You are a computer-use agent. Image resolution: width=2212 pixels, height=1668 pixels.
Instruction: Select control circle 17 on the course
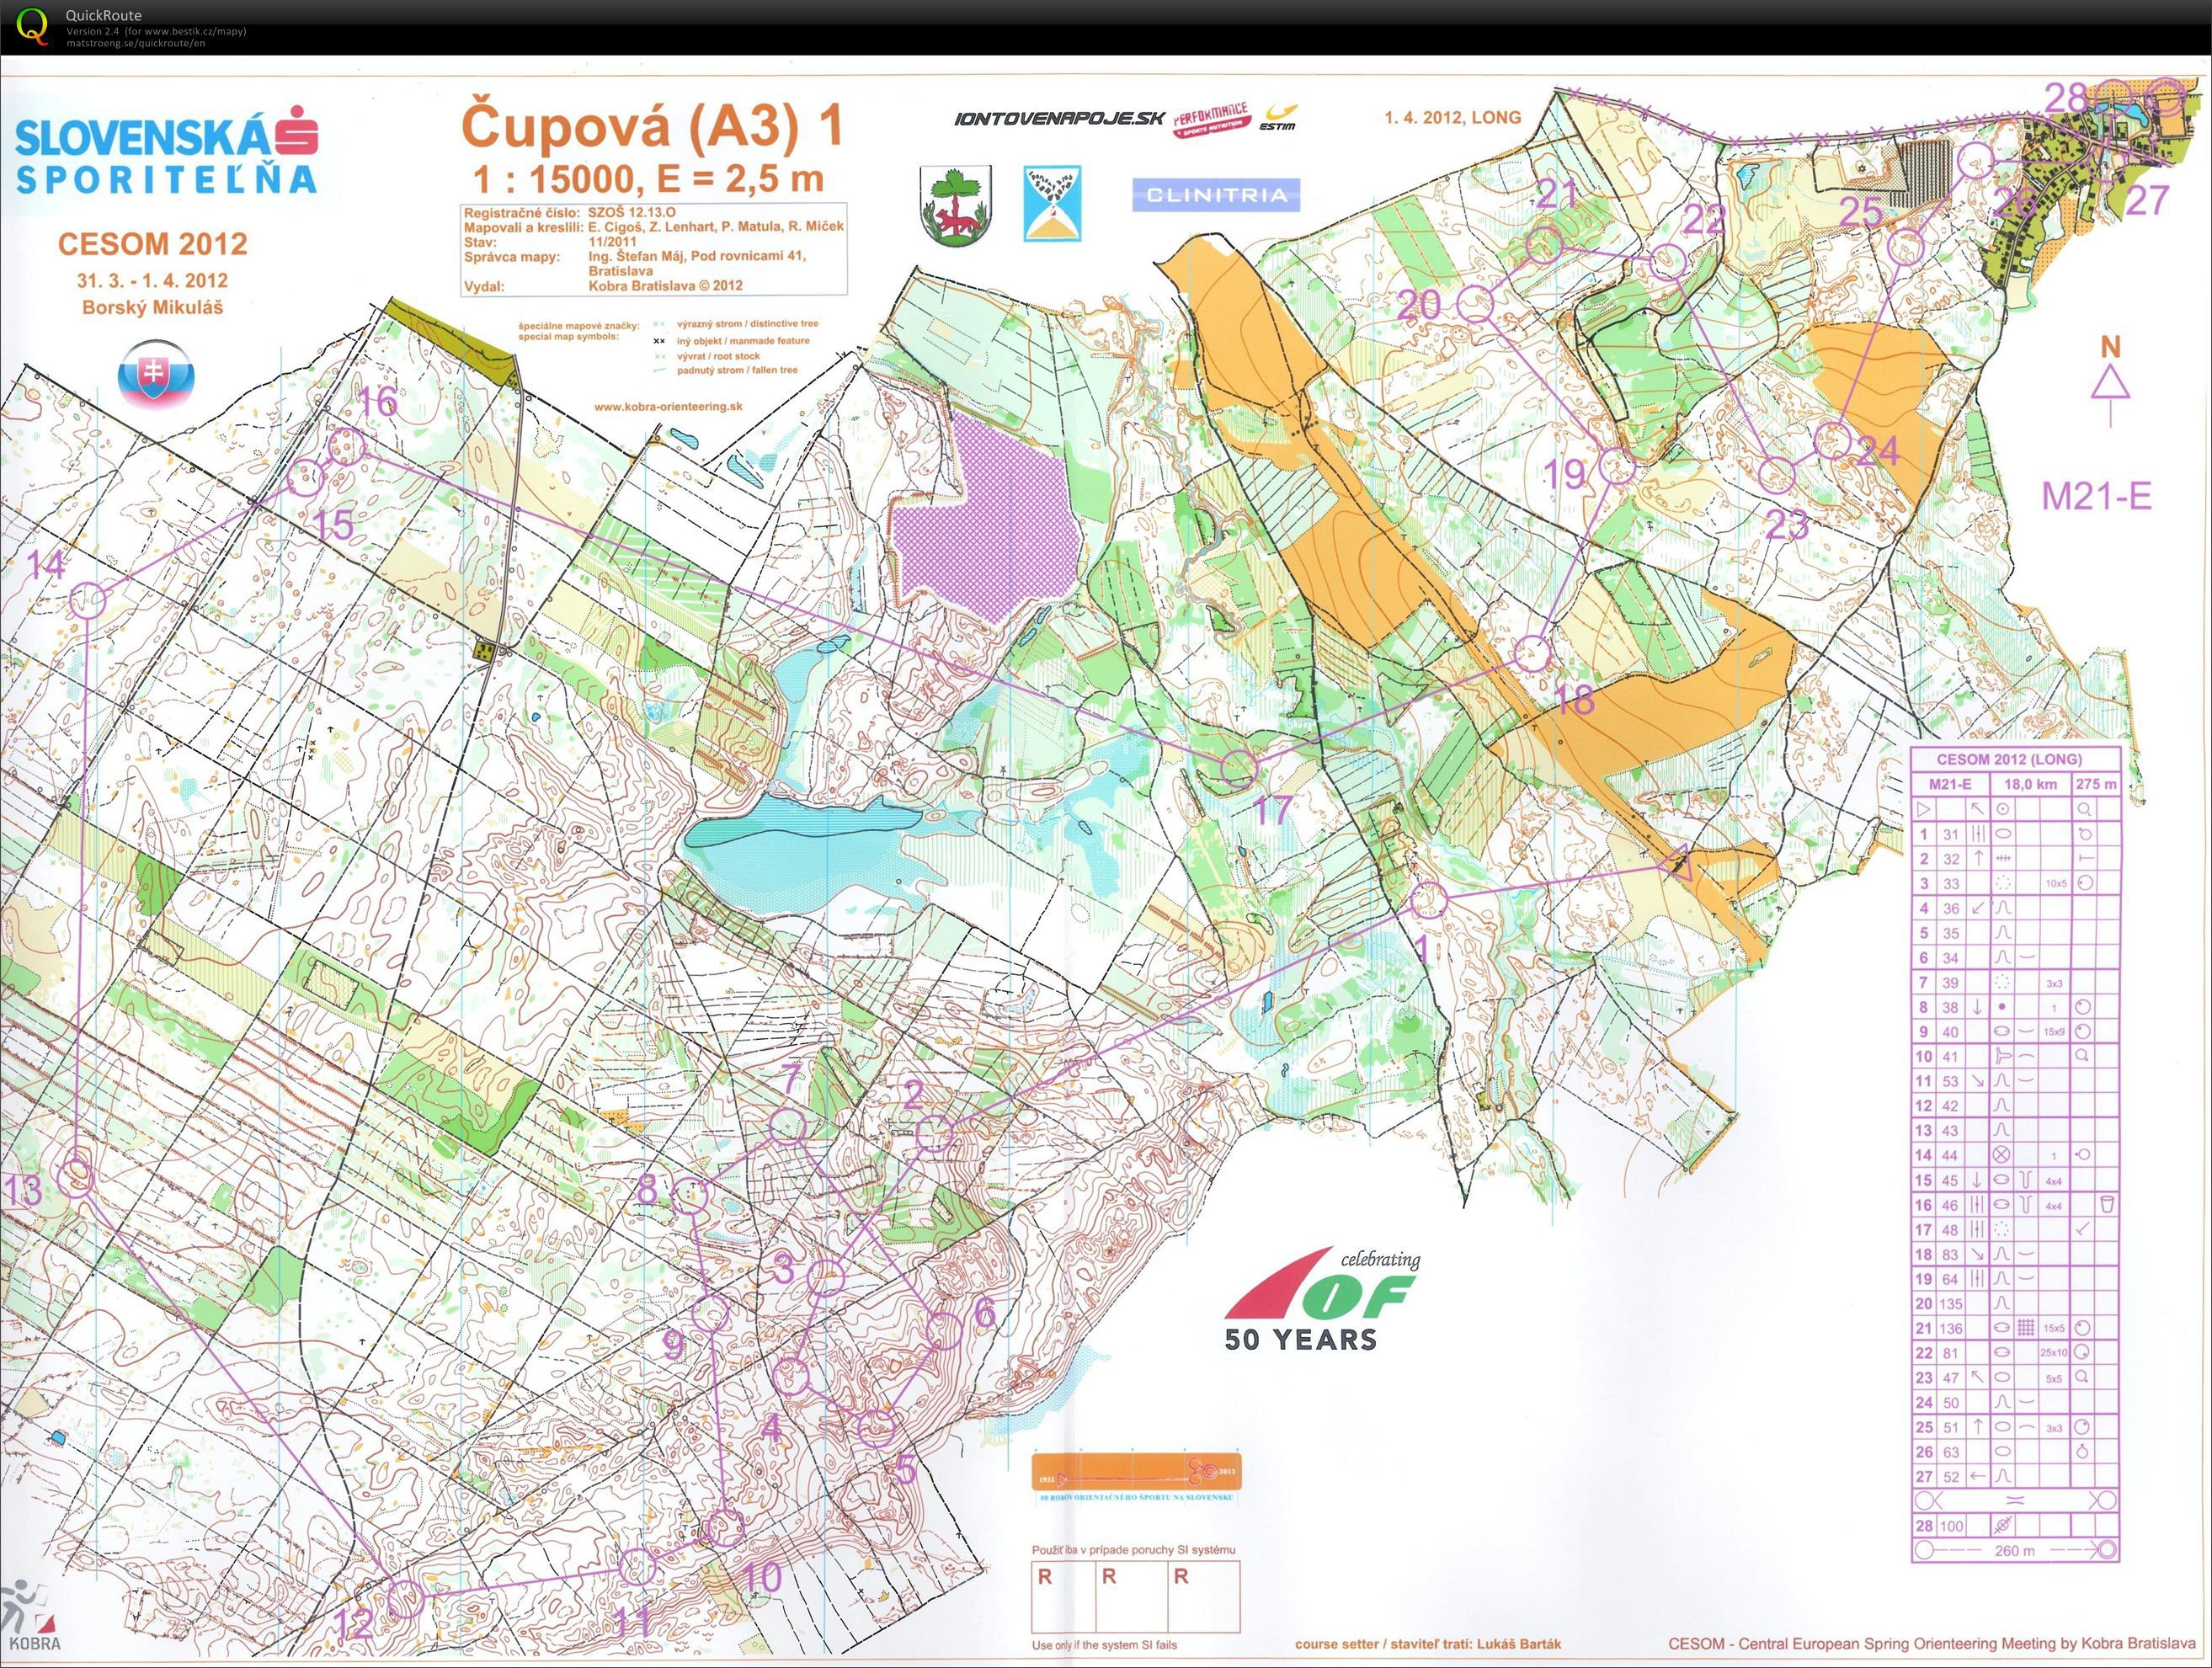tap(1238, 767)
